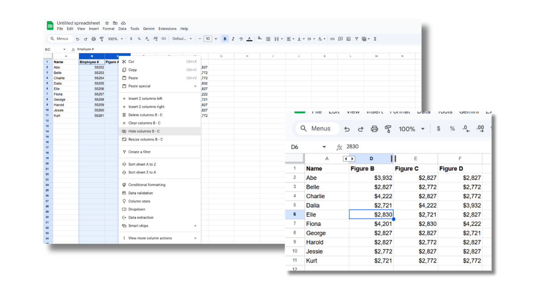Choose Data validation in context menu
The height and width of the screenshot is (302, 537).
pos(159,193)
